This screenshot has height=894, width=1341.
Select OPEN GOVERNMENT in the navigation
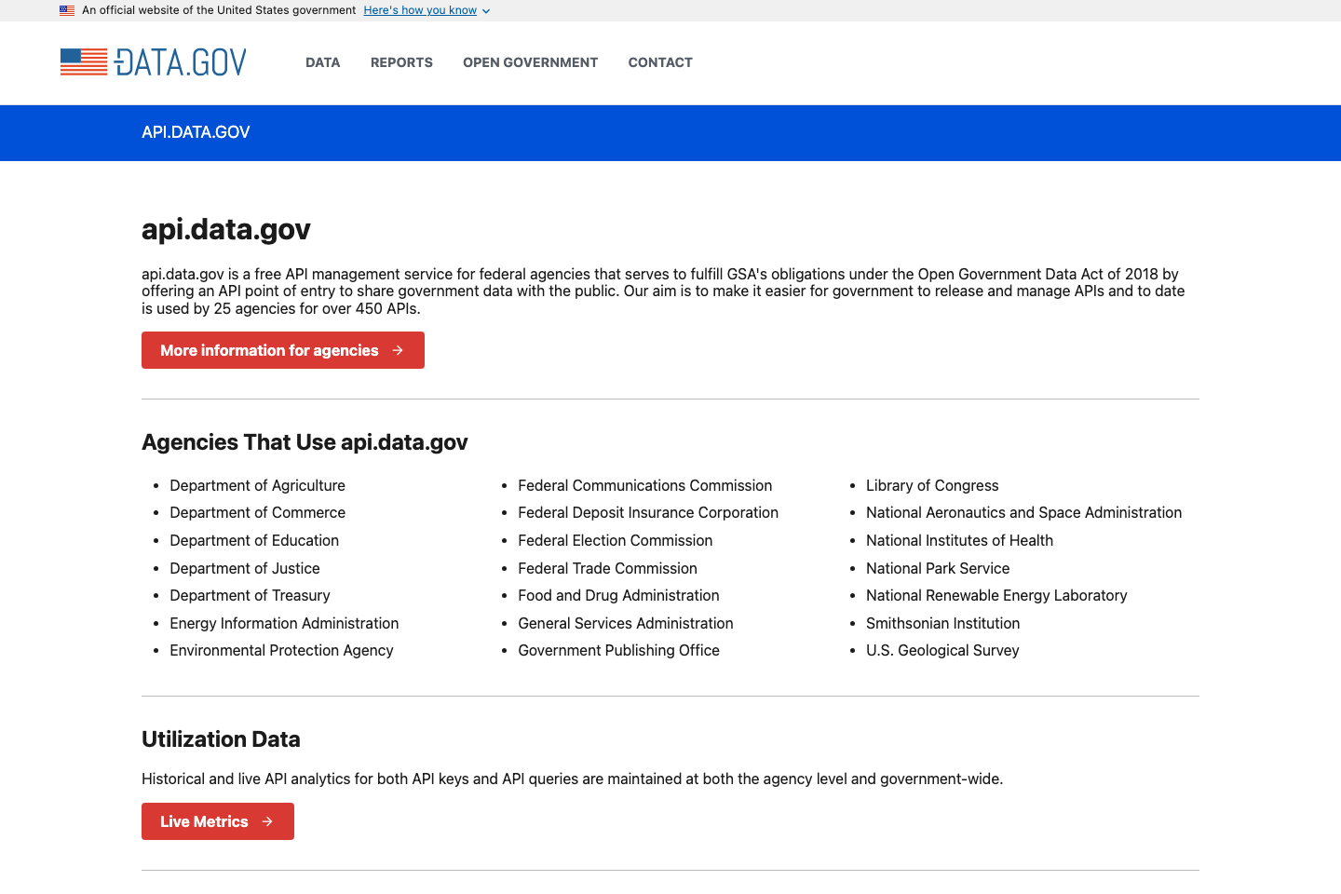click(x=530, y=62)
